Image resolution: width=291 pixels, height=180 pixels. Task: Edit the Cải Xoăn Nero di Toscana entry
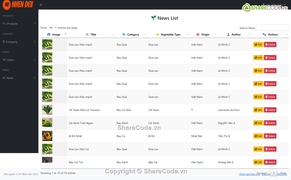258,110
